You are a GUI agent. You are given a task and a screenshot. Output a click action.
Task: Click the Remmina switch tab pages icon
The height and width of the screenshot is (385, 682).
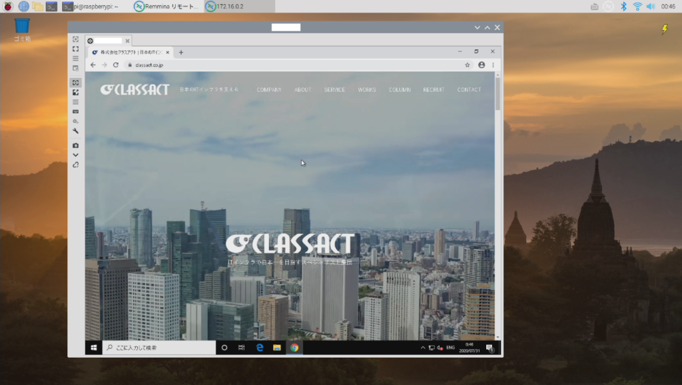tap(76, 69)
